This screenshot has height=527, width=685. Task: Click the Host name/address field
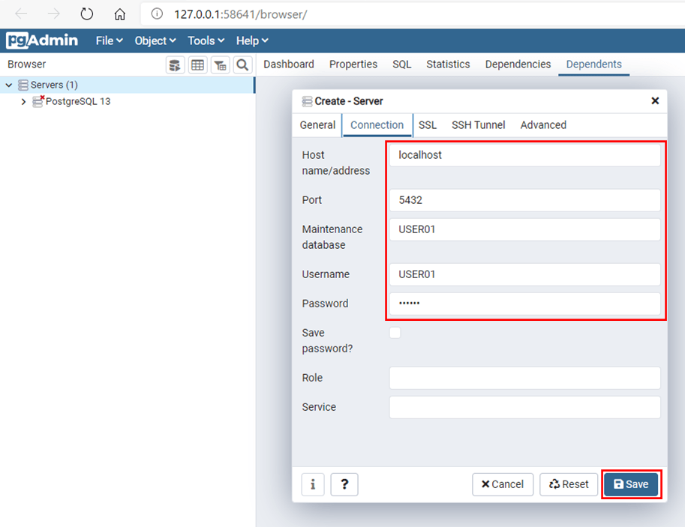524,155
